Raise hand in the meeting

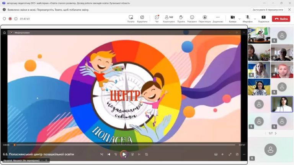tap(181, 18)
